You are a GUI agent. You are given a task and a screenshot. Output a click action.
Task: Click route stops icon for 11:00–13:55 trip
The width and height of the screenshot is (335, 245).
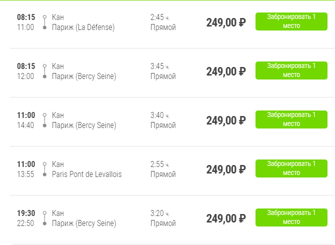tap(44, 169)
